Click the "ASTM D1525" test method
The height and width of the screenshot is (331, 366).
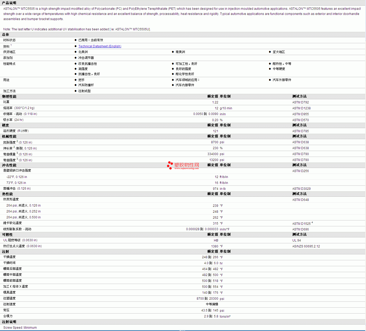click(x=301, y=224)
